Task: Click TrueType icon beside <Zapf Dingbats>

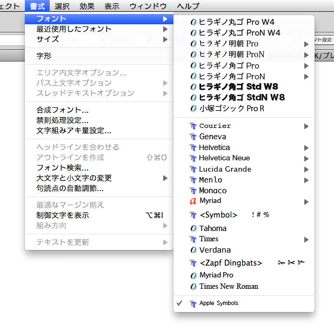Action: coord(193,263)
